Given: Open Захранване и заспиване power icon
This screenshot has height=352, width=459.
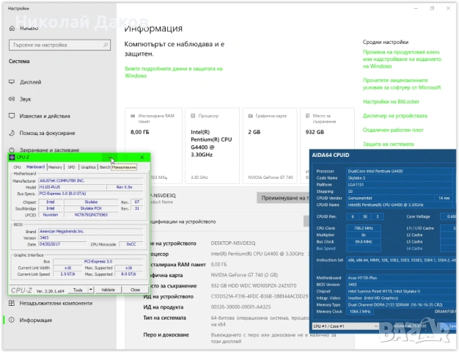Looking at the screenshot, I should [x=12, y=150].
